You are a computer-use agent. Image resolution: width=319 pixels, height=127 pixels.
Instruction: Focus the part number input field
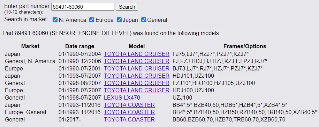tap(83, 7)
